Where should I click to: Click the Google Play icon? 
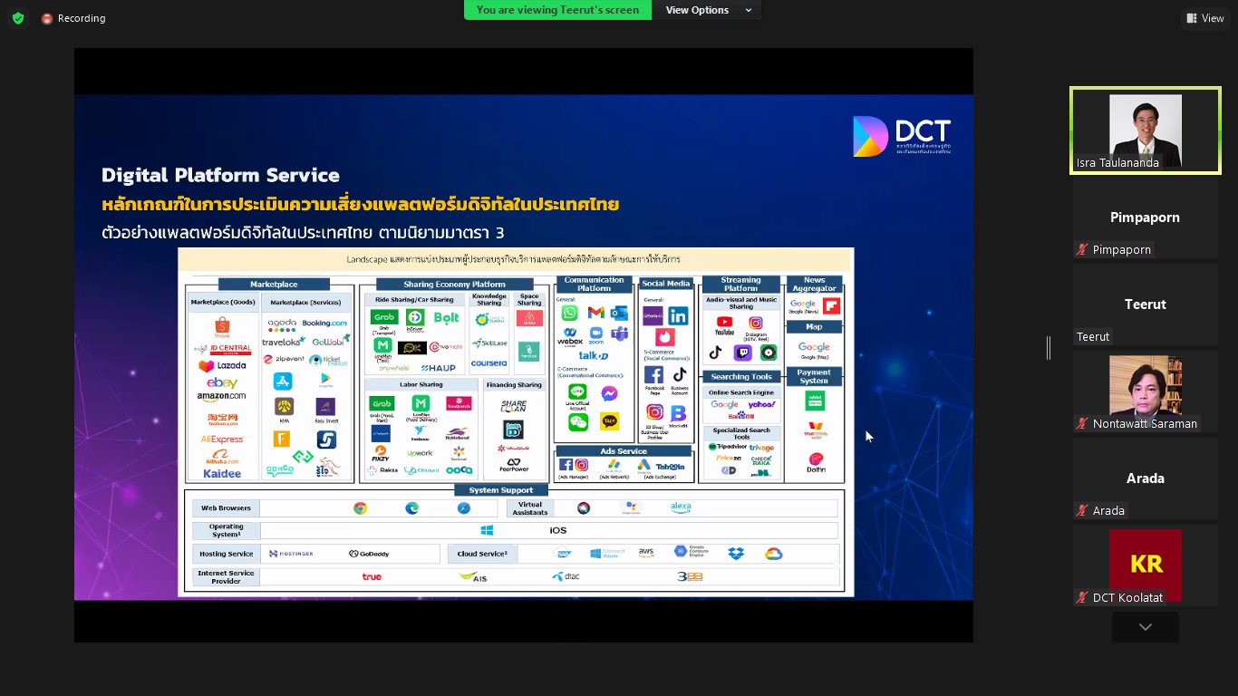click(325, 381)
